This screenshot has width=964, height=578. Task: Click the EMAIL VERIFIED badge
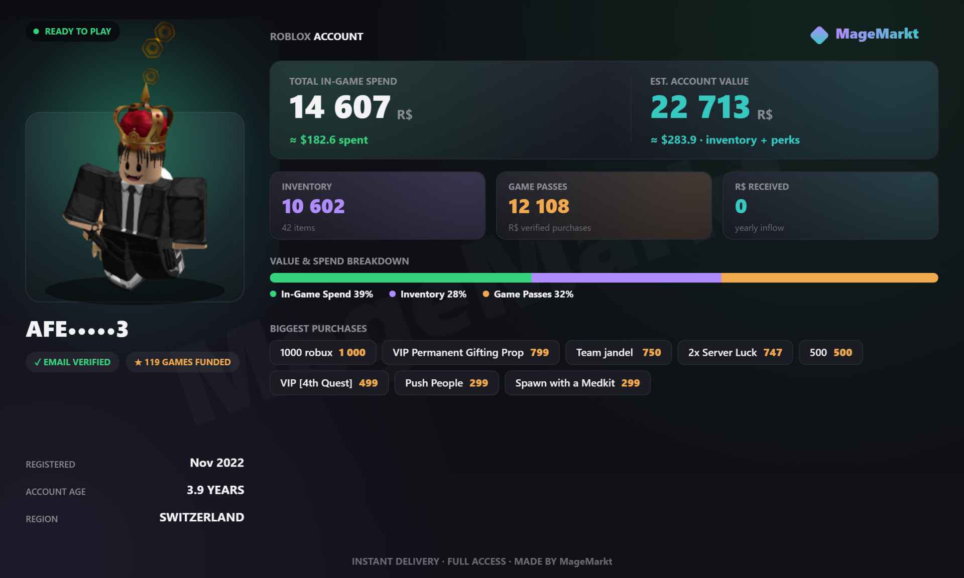[72, 362]
